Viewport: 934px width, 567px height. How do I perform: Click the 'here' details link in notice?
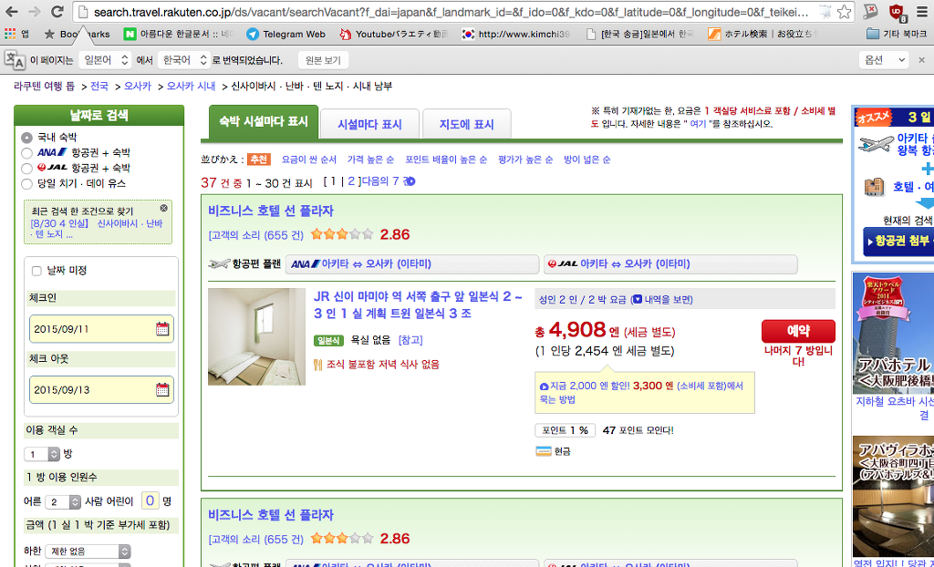pos(698,124)
